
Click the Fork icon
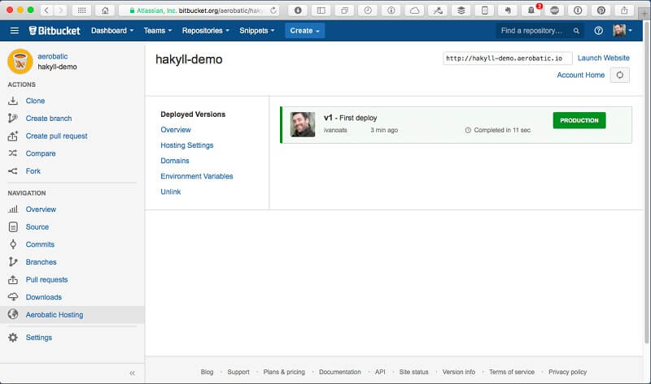coord(13,171)
